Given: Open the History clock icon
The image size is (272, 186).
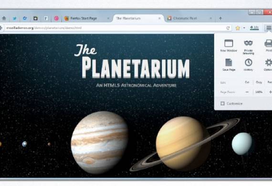Looking at the screenshot, I should coord(248,62).
